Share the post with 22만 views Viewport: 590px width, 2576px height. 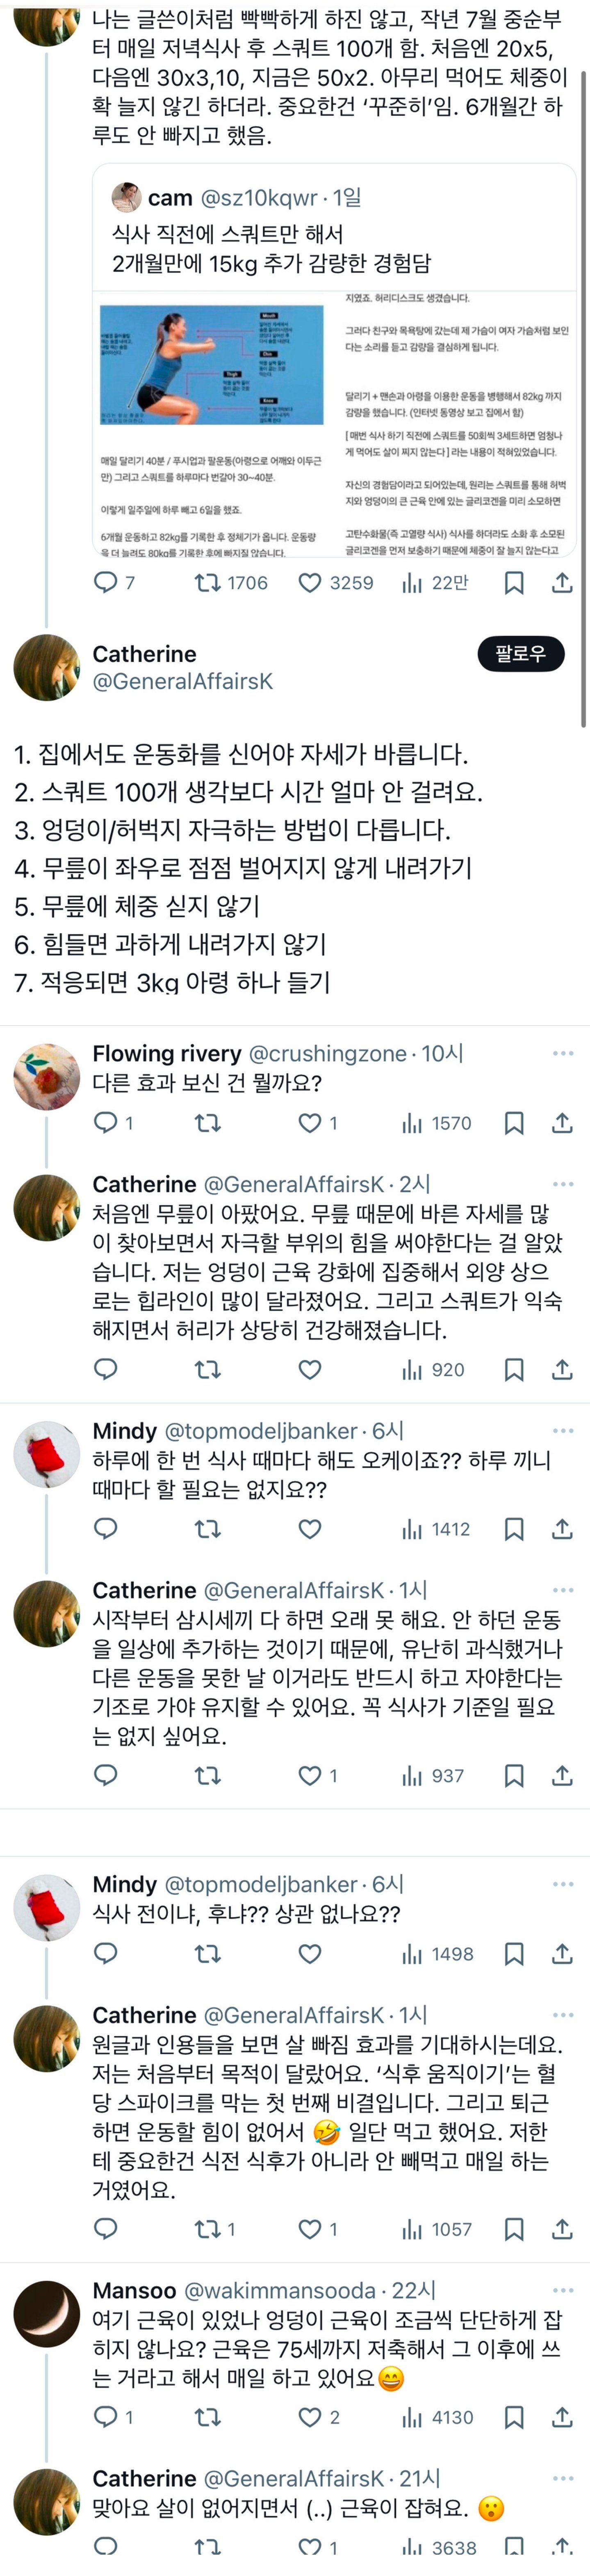pyautogui.click(x=562, y=582)
